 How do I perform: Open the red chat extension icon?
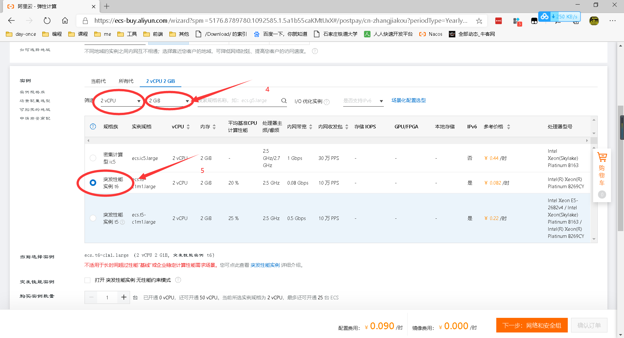click(498, 21)
